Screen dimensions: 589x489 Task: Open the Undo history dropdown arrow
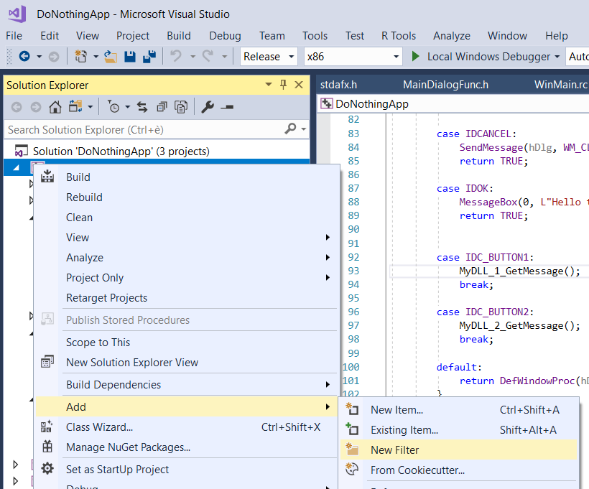point(193,57)
